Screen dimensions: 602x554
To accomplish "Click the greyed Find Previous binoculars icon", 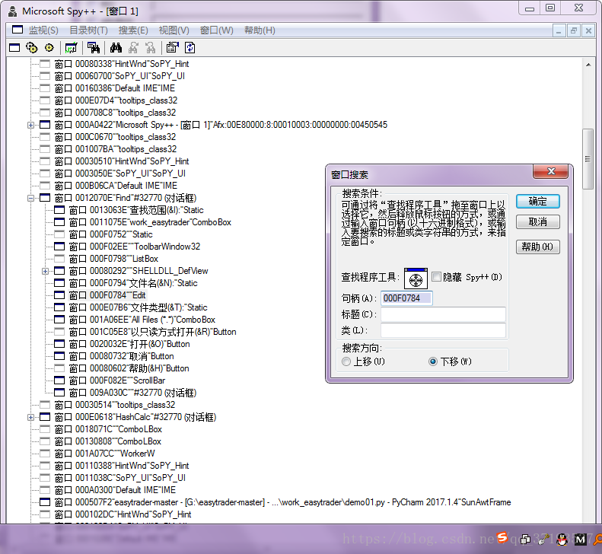I will [151, 48].
